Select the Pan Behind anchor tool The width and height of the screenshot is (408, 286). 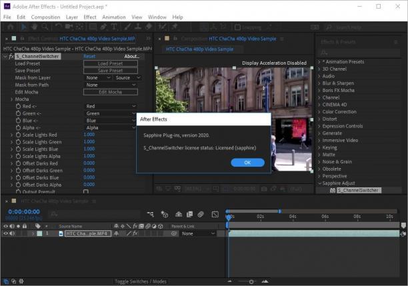click(79, 27)
